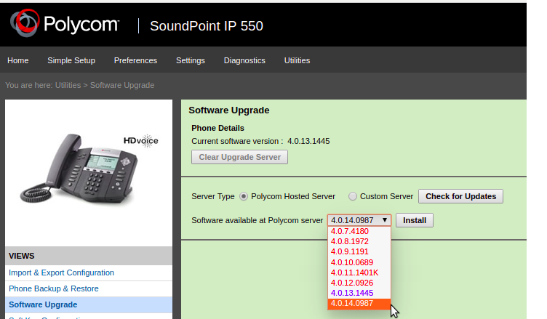Screen dimensions: 547x319
Task: Open Import & Export Configuration view
Action: [61, 272]
